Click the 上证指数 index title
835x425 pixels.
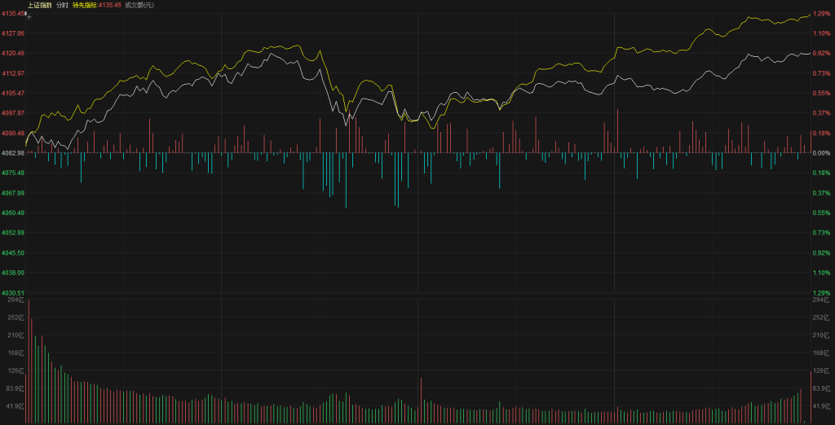[38, 5]
